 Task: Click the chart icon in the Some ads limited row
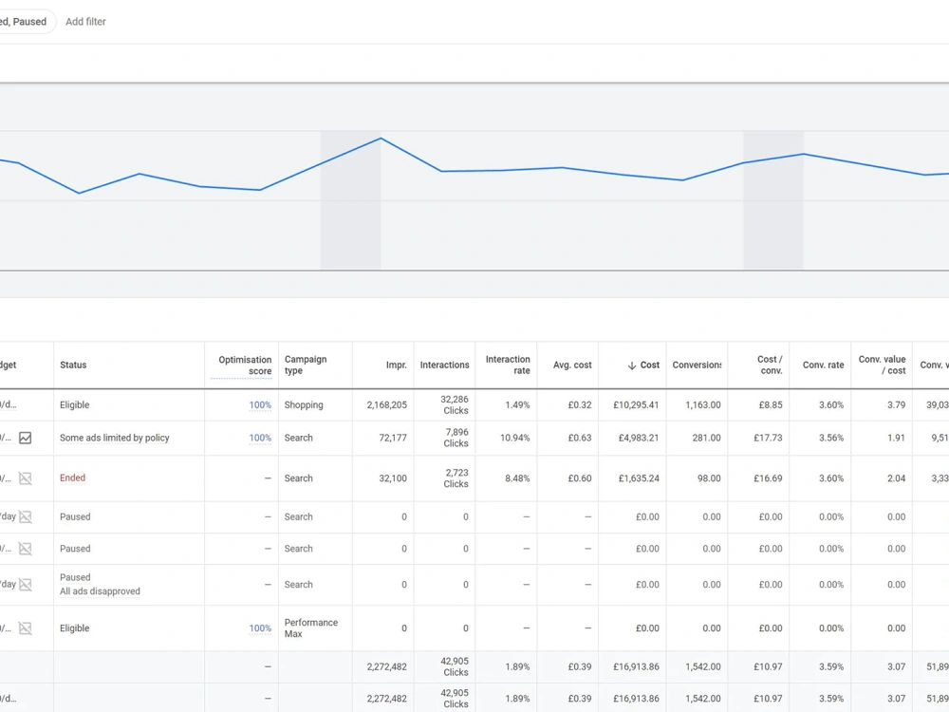click(x=25, y=438)
